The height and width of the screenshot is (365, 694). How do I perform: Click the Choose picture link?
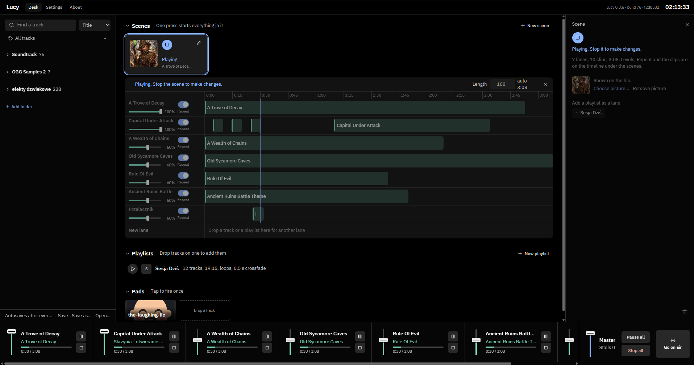[x=611, y=89]
